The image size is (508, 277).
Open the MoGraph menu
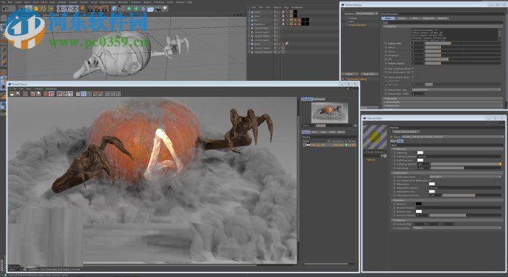[123, 2]
